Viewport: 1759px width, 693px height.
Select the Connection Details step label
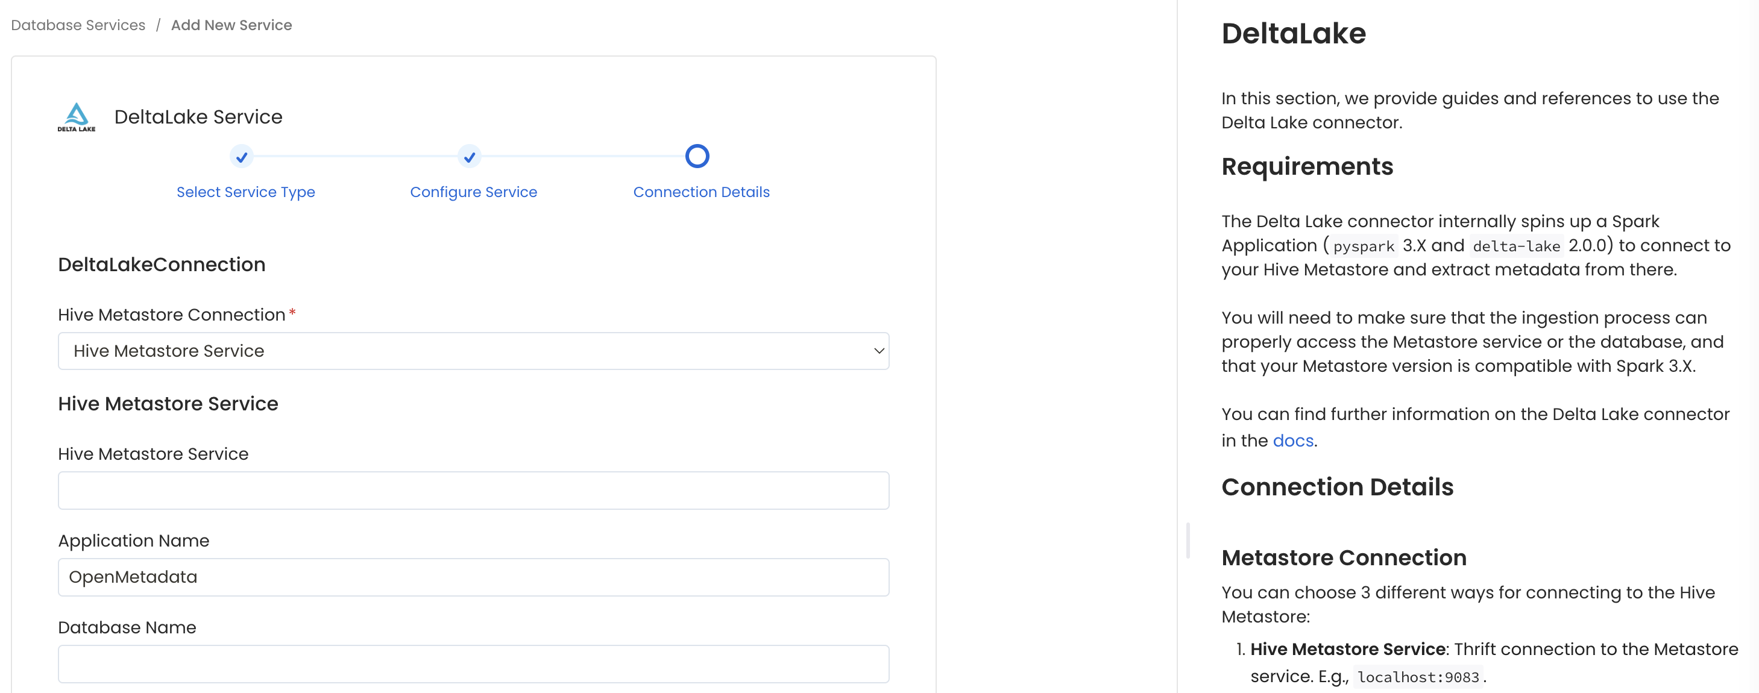[x=701, y=192]
